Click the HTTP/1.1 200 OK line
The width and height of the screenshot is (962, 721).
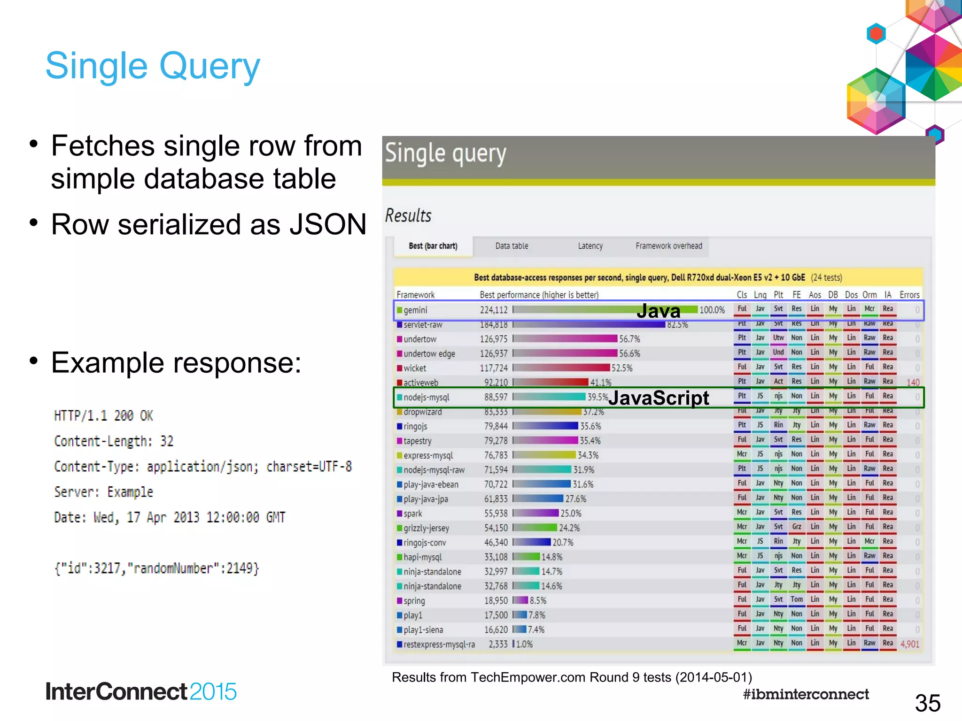coord(103,416)
